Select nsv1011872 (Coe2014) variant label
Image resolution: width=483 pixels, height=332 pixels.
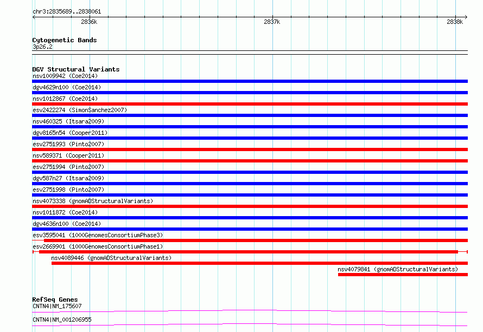65,212
